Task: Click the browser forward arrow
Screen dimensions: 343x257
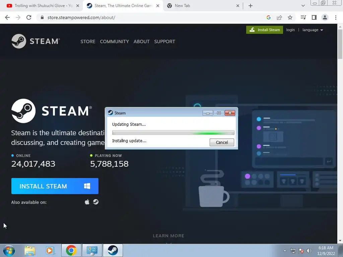Action: 18,17
